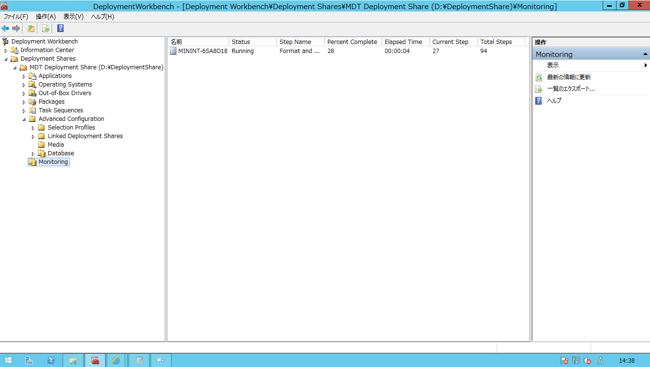The height and width of the screenshot is (367, 650).
Task: Click the Linked Deployment Shares folder icon
Action: 42,136
